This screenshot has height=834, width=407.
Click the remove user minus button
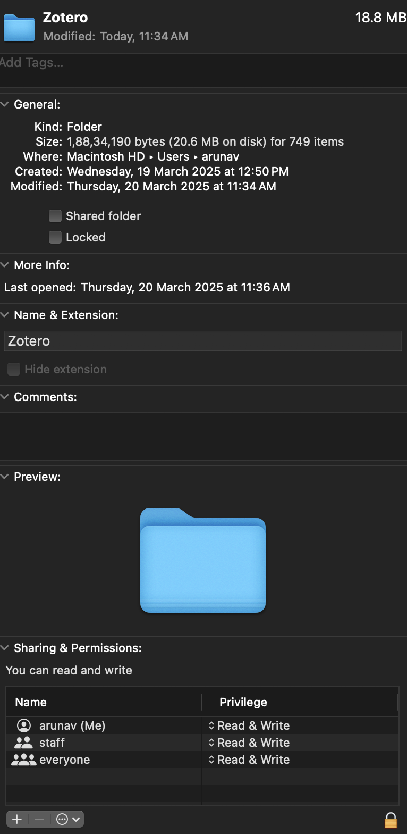pos(38,819)
